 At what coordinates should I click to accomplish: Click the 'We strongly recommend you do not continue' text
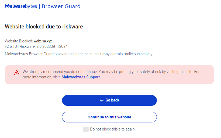[x=60, y=72]
